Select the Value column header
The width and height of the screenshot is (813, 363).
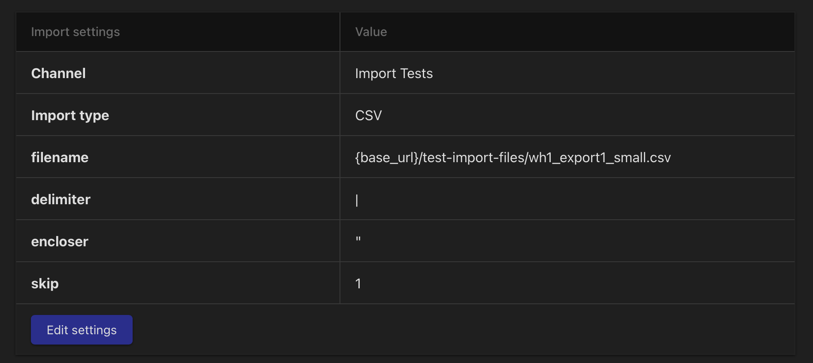pyautogui.click(x=371, y=32)
